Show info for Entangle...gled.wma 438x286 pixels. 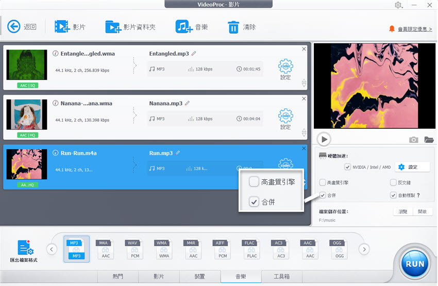click(55, 54)
